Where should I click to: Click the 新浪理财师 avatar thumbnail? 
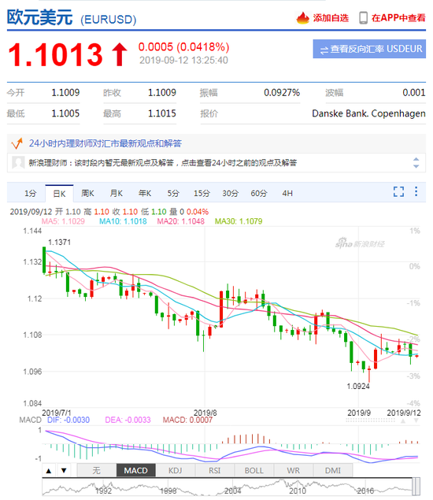tap(18, 163)
